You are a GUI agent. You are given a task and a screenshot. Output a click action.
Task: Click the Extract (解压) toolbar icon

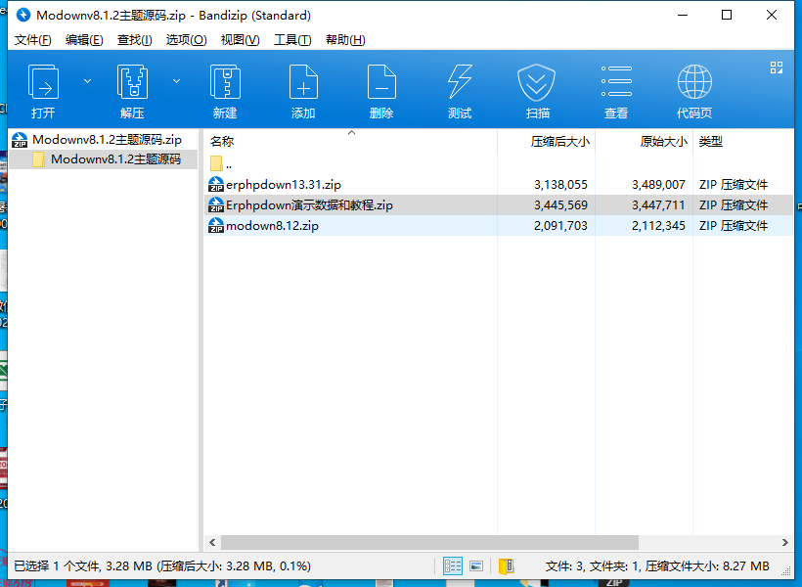pos(132,81)
